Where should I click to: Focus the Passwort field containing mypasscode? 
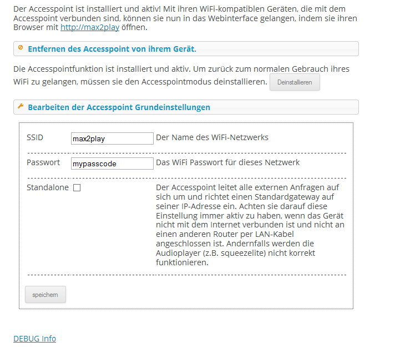(112, 163)
